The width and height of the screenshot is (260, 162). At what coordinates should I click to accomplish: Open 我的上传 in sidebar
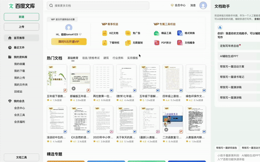19,78
